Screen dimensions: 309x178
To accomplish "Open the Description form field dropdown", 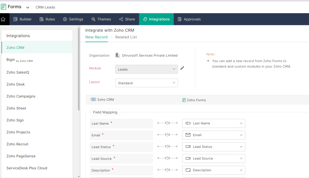I will [x=214, y=170].
